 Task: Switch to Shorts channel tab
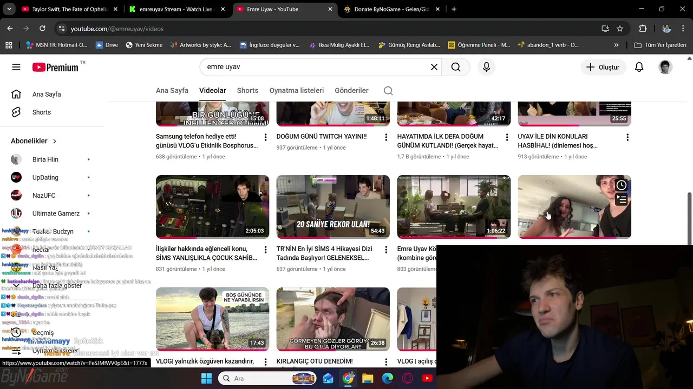247,91
